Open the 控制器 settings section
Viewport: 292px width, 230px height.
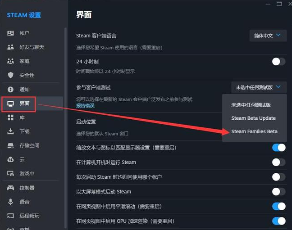click(x=32, y=188)
